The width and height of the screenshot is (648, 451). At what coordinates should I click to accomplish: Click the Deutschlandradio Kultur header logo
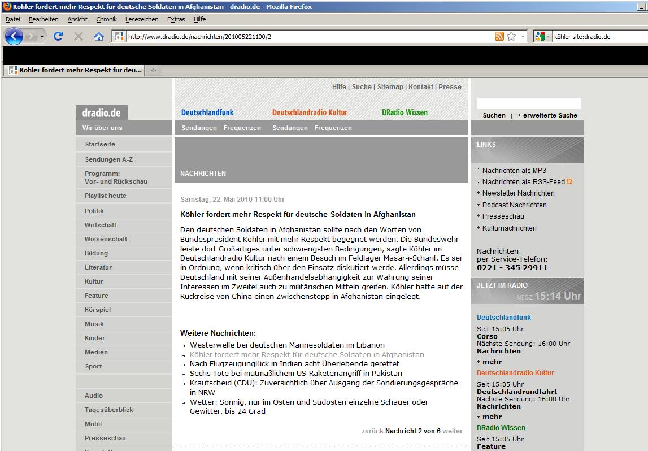click(x=310, y=112)
